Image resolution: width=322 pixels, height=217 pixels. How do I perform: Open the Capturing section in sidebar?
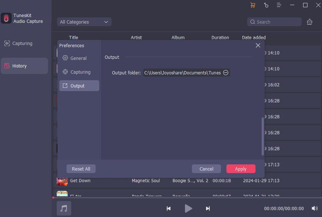(24, 44)
